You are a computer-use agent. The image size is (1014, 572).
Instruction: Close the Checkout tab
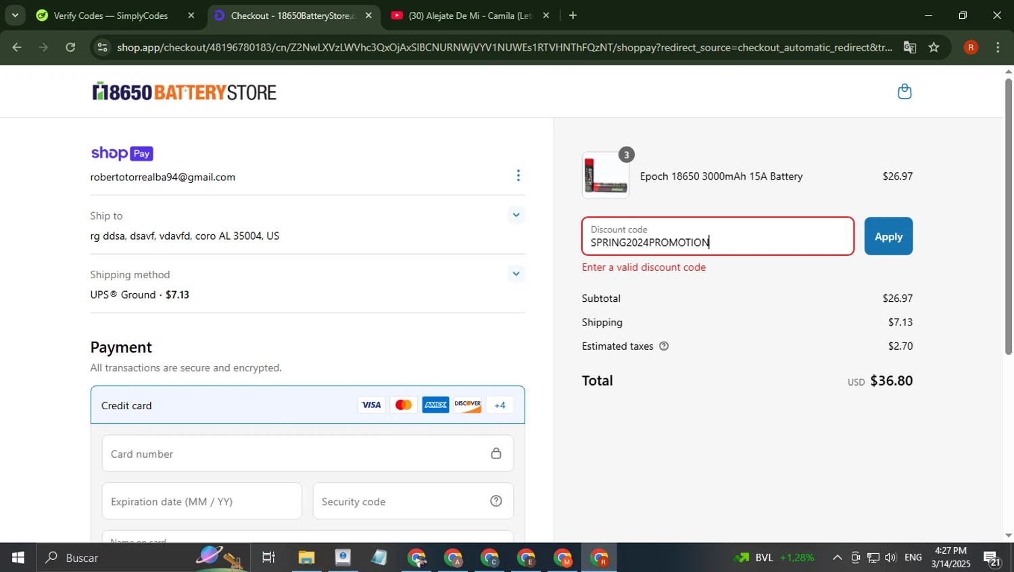point(368,16)
